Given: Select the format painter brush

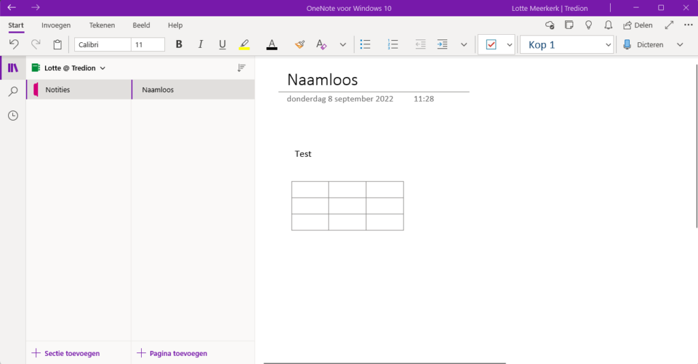Looking at the screenshot, I should (300, 44).
